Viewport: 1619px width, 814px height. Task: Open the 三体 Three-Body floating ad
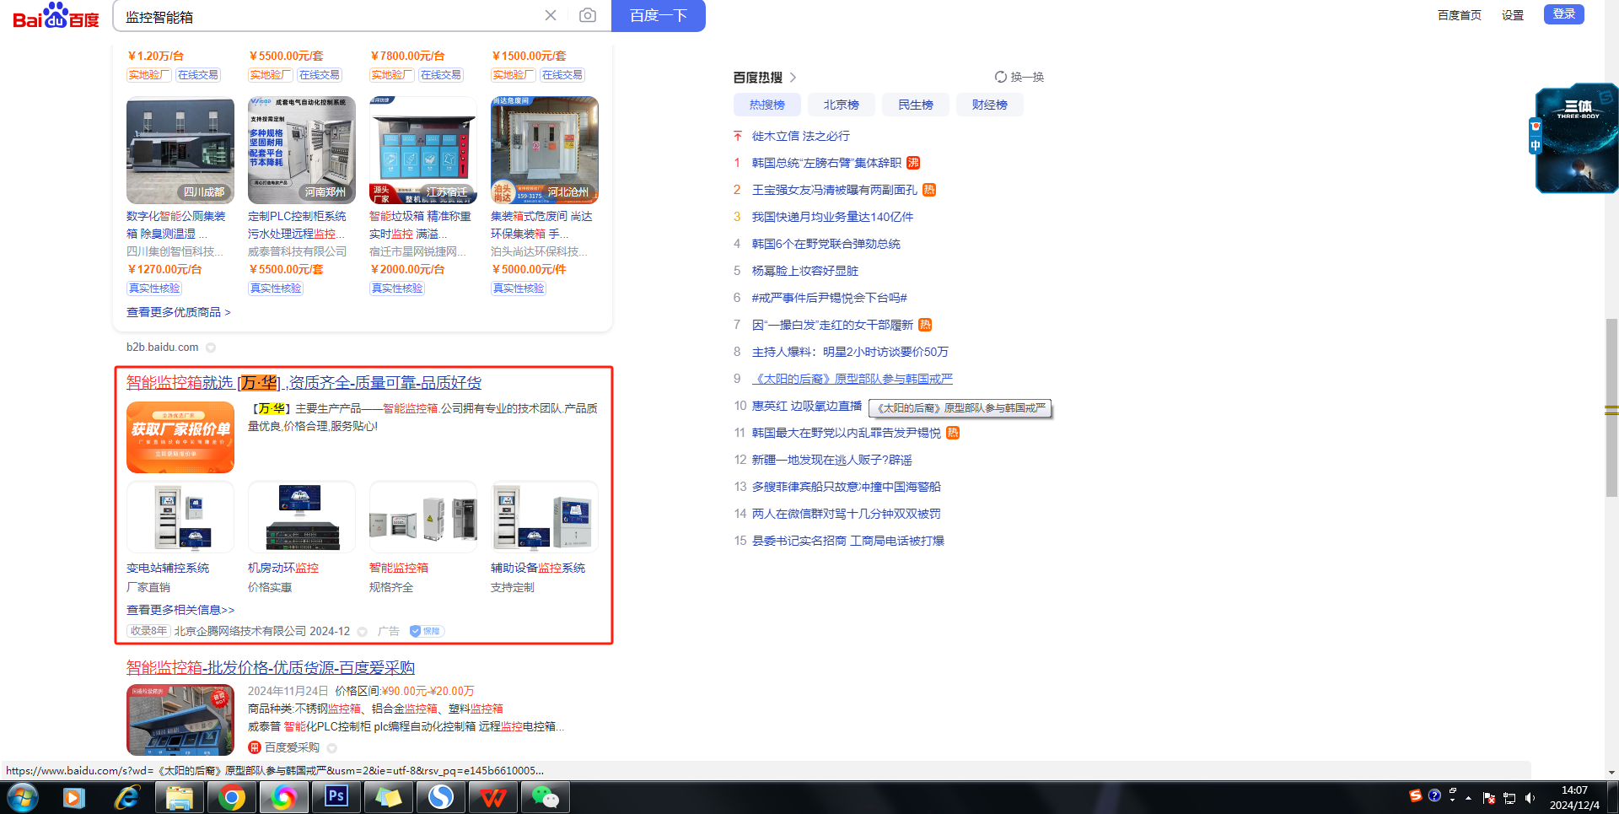[x=1576, y=138]
